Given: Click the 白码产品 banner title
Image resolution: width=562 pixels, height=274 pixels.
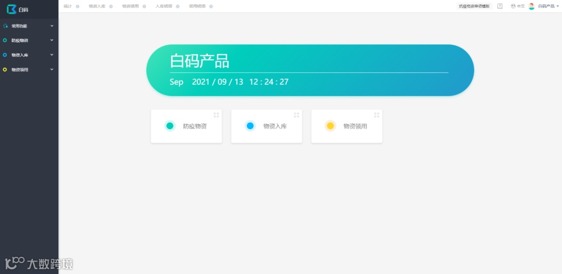Looking at the screenshot, I should pos(199,61).
